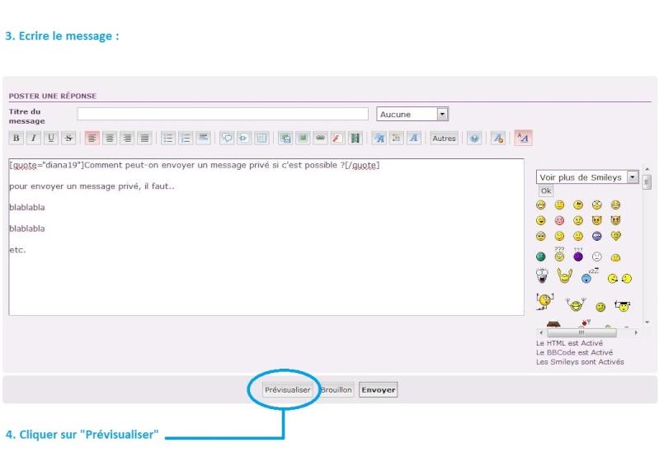Insert the blue sunglasses smiley
This screenshot has height=466, width=659.
pos(597,236)
